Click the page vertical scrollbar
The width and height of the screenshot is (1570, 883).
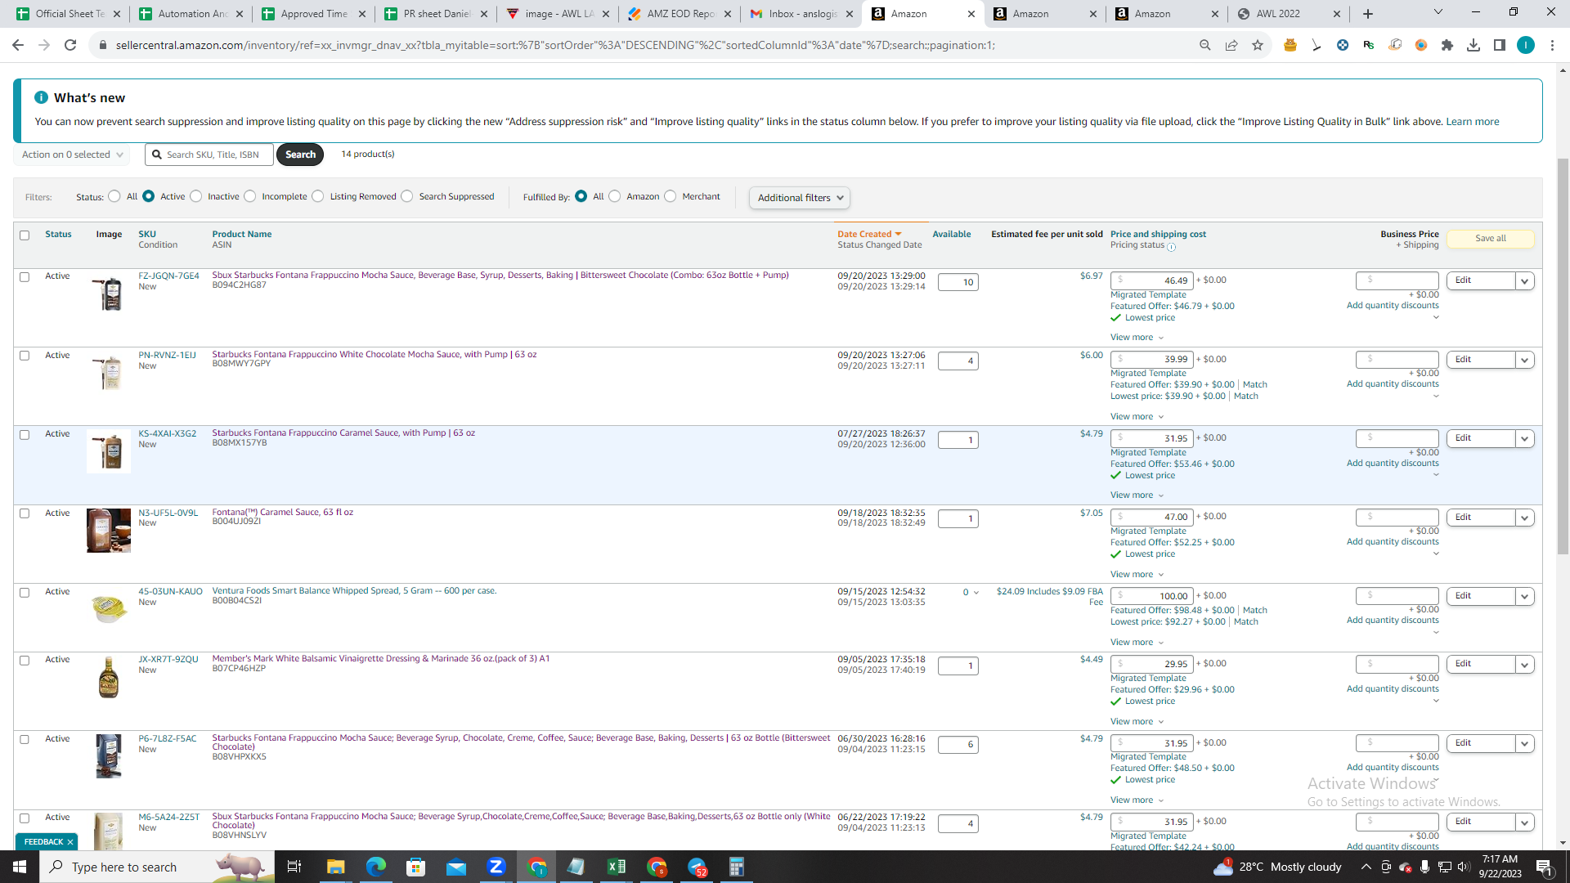point(1563,355)
